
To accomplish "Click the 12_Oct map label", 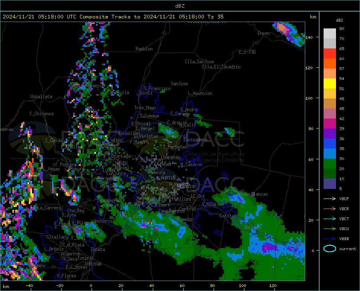I will [198, 196].
